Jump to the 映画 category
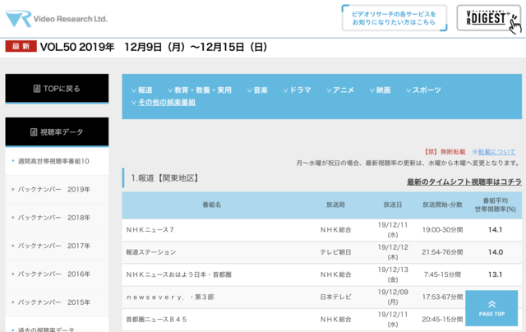Image resolution: width=526 pixels, height=332 pixels. click(x=380, y=90)
